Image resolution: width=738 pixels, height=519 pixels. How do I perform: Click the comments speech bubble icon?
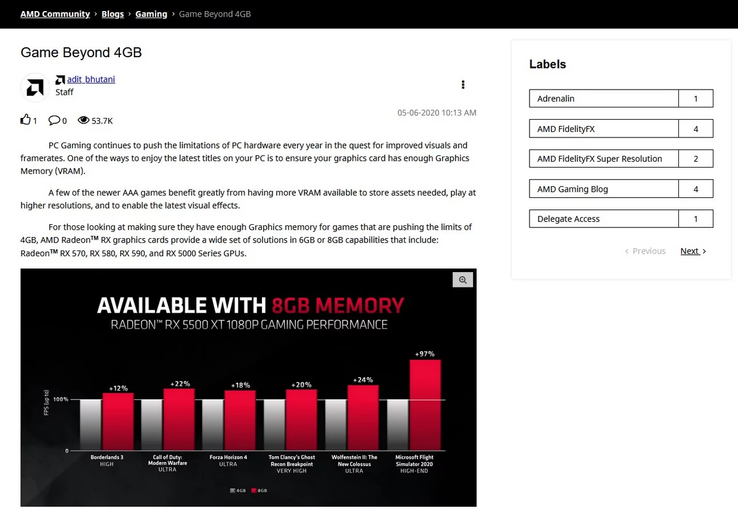click(x=54, y=120)
